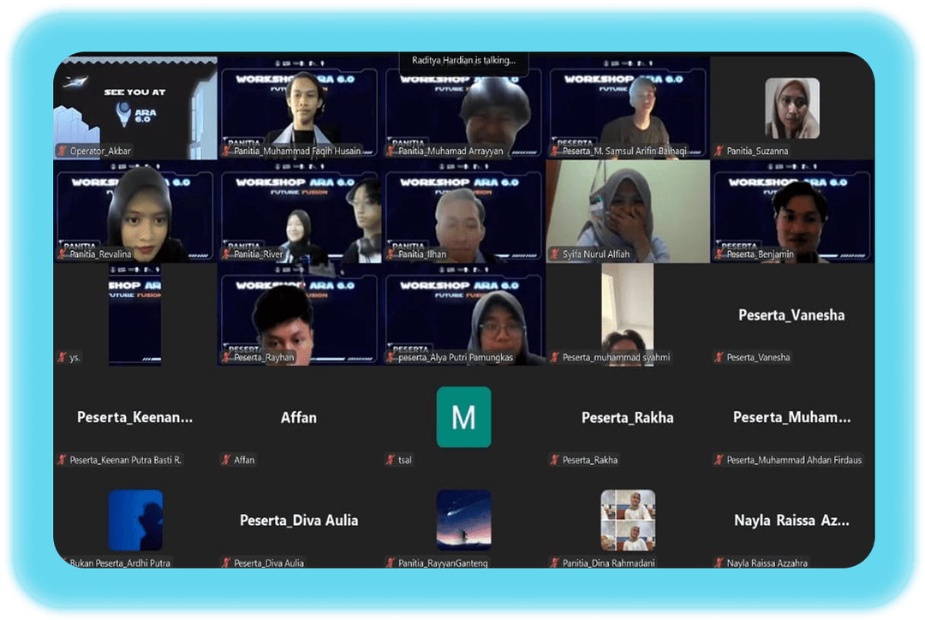Click Panitia_RayyanGanteng's shooting star avatar

point(463,520)
